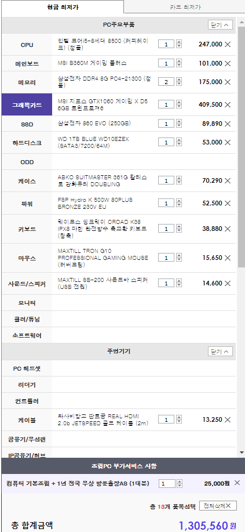This screenshot has height=532, width=245.
Task: Delete the 키보드 item with X icon
Action: [228, 229]
